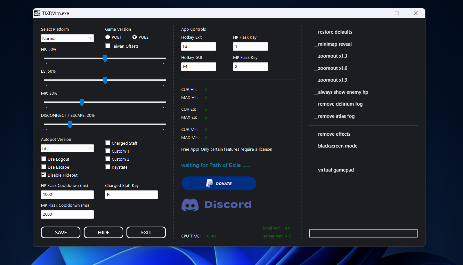Click the EXIT button

pos(146,232)
